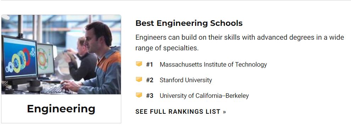Open the Best Engineering Schools heading

point(189,23)
